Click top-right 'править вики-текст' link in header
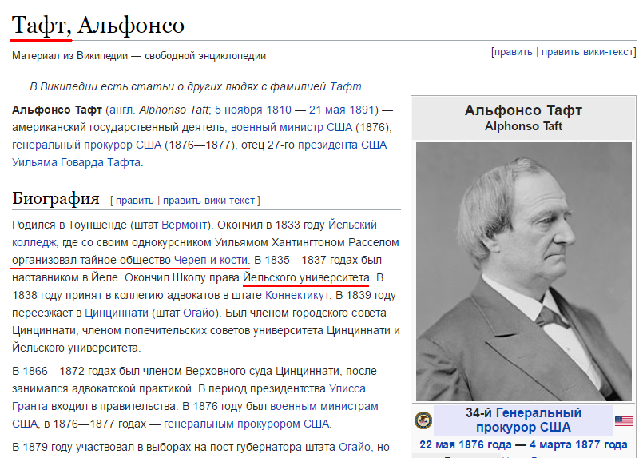The image size is (639, 458). pos(587,52)
